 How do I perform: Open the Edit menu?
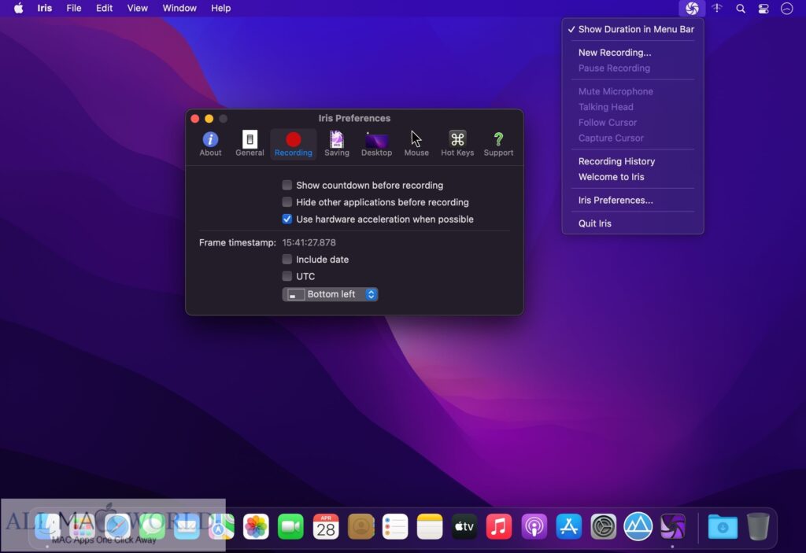tap(105, 8)
